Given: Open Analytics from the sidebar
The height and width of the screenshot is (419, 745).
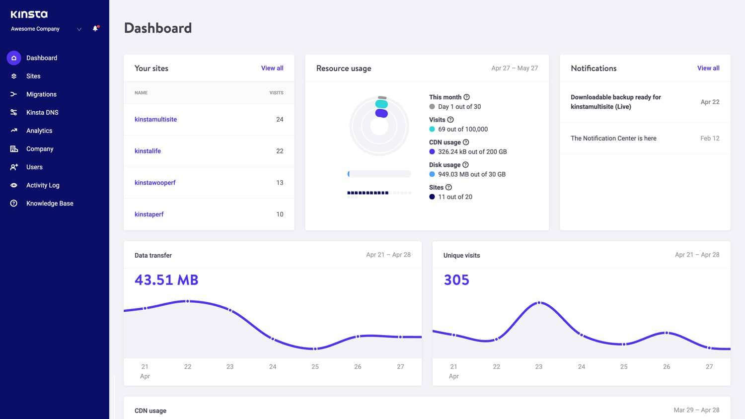Looking at the screenshot, I should 39,131.
